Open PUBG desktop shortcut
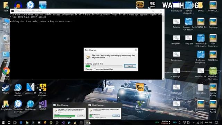Image resolution: width=222 pixels, height=125 pixels. pos(140,5)
